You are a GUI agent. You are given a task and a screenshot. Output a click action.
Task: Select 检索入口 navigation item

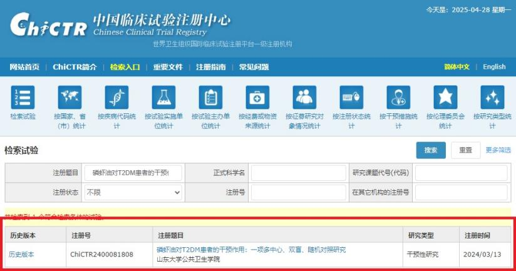point(125,67)
